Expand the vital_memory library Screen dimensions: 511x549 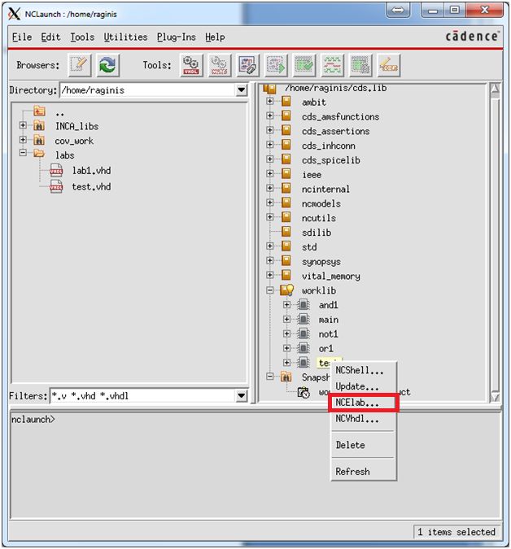269,275
